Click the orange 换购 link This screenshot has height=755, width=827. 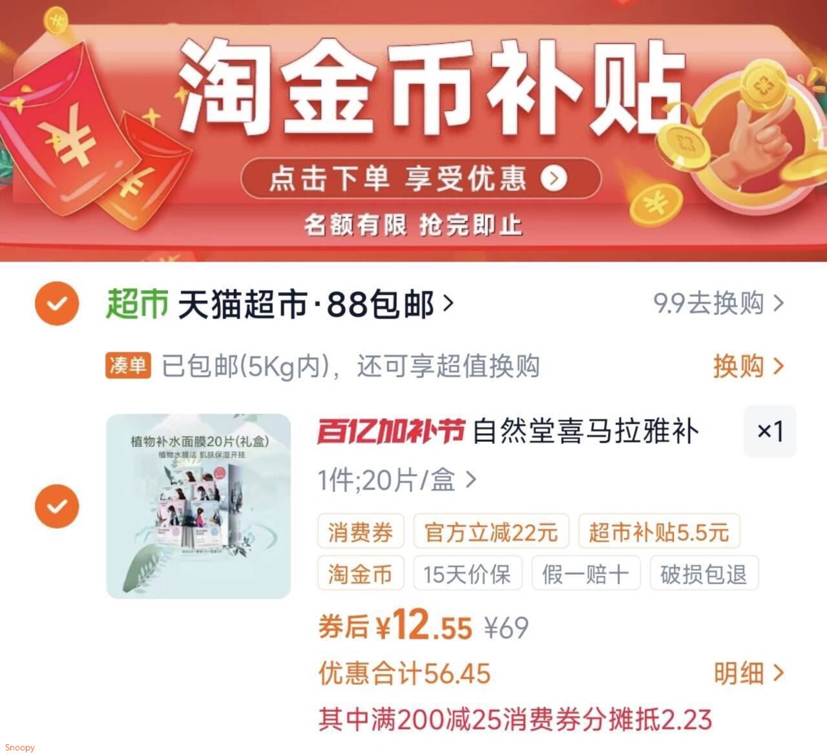(x=749, y=366)
